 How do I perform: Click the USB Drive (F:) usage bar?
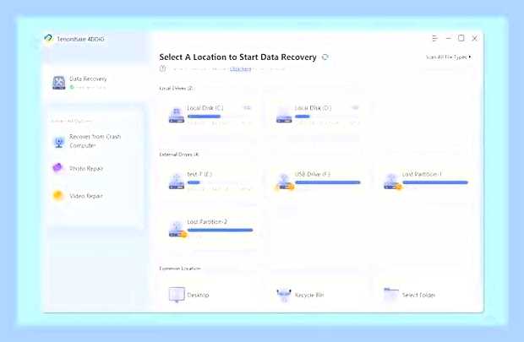click(x=328, y=182)
